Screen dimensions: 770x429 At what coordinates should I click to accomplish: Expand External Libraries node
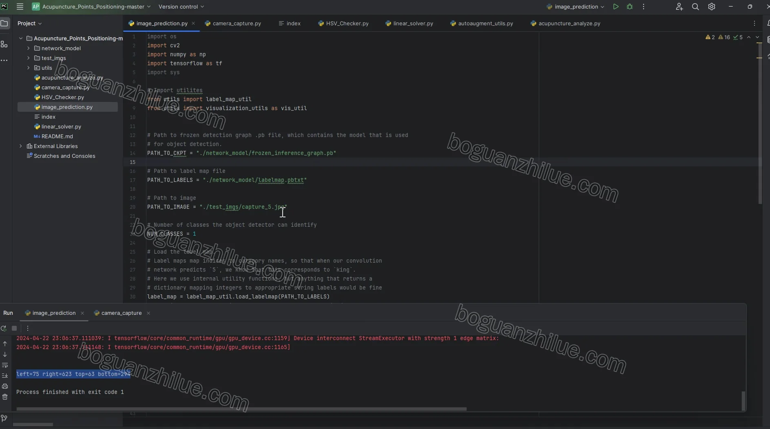click(21, 146)
